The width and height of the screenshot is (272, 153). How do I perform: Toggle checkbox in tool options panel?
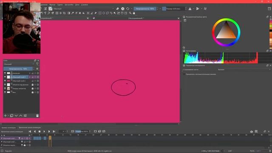coord(184,74)
